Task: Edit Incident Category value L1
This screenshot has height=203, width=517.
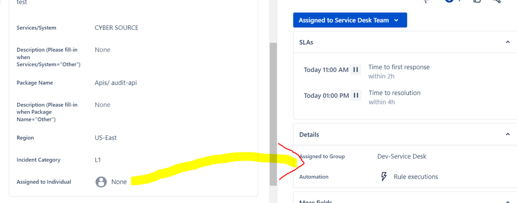Action: click(x=98, y=160)
